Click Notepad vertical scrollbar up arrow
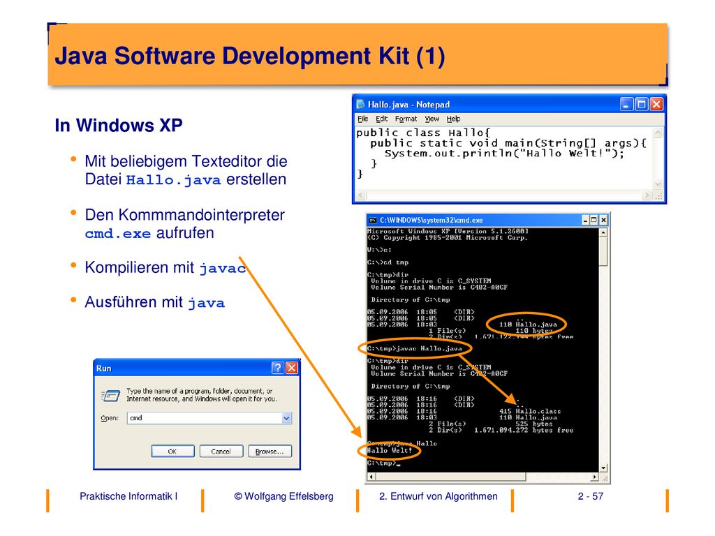Viewport: 715px width, 536px height. coord(658,133)
